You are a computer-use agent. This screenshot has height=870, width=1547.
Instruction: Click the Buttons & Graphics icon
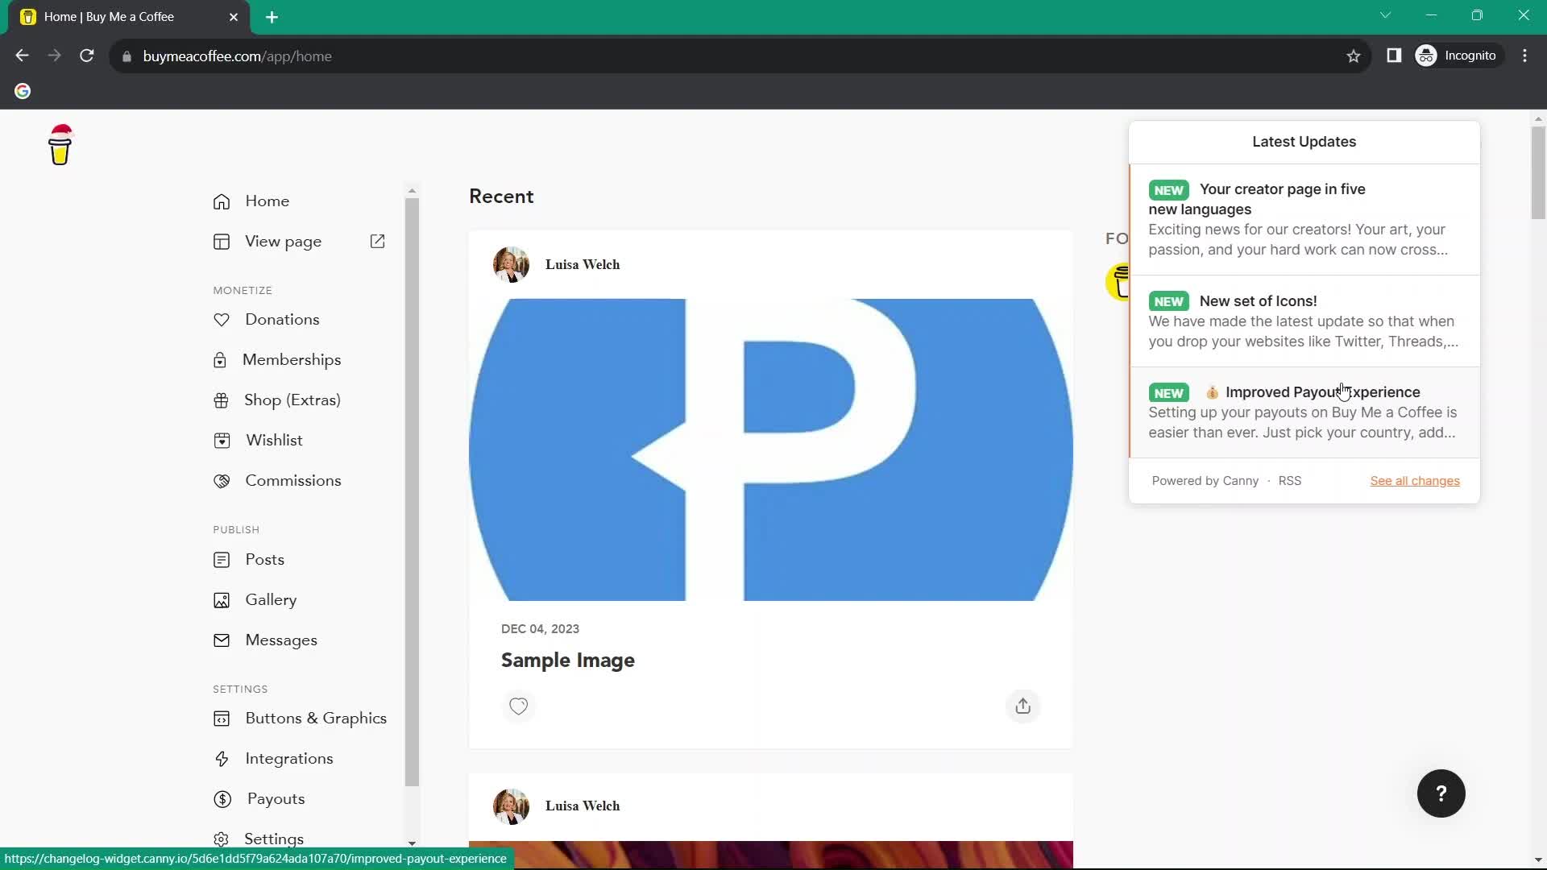[222, 719]
